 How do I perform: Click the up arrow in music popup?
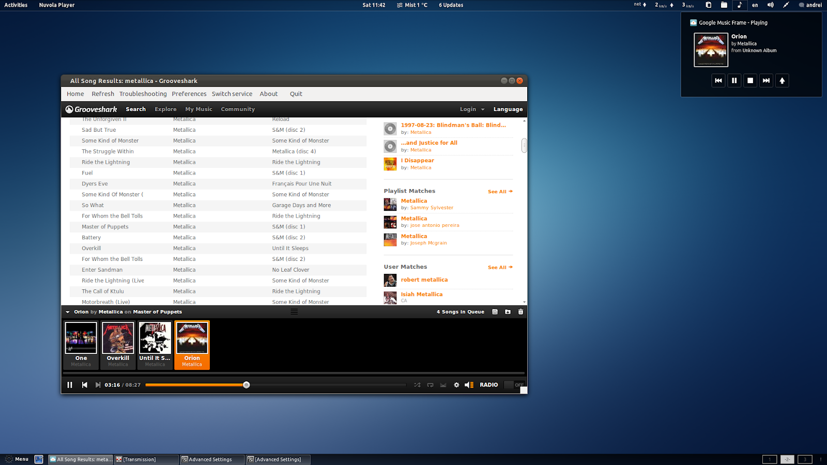click(x=783, y=81)
